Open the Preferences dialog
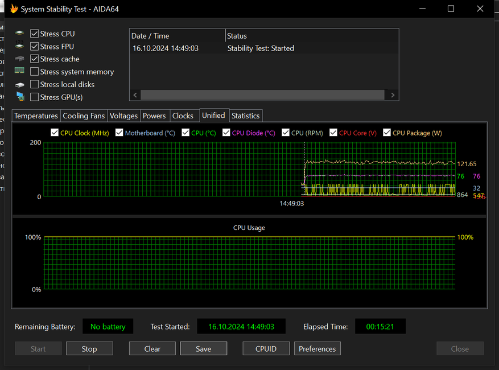Image resolution: width=499 pixels, height=370 pixels. (x=317, y=348)
